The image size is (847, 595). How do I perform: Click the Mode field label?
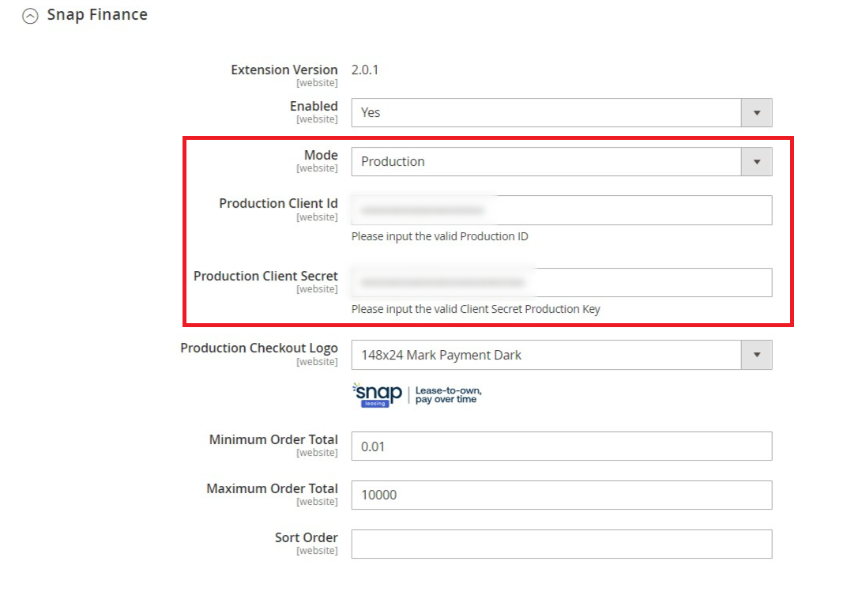(321, 155)
